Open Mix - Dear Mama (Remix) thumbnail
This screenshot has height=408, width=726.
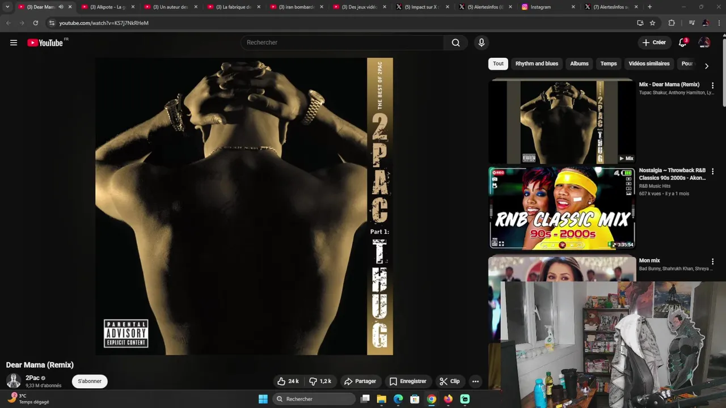pos(562,122)
